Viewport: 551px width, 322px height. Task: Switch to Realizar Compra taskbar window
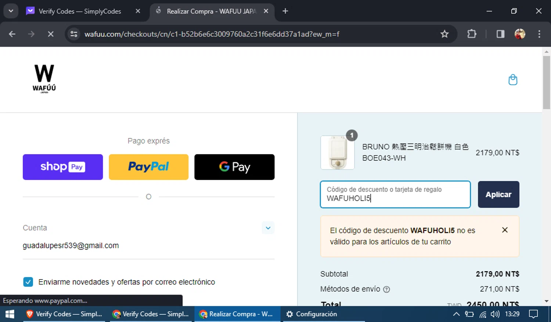coord(237,314)
